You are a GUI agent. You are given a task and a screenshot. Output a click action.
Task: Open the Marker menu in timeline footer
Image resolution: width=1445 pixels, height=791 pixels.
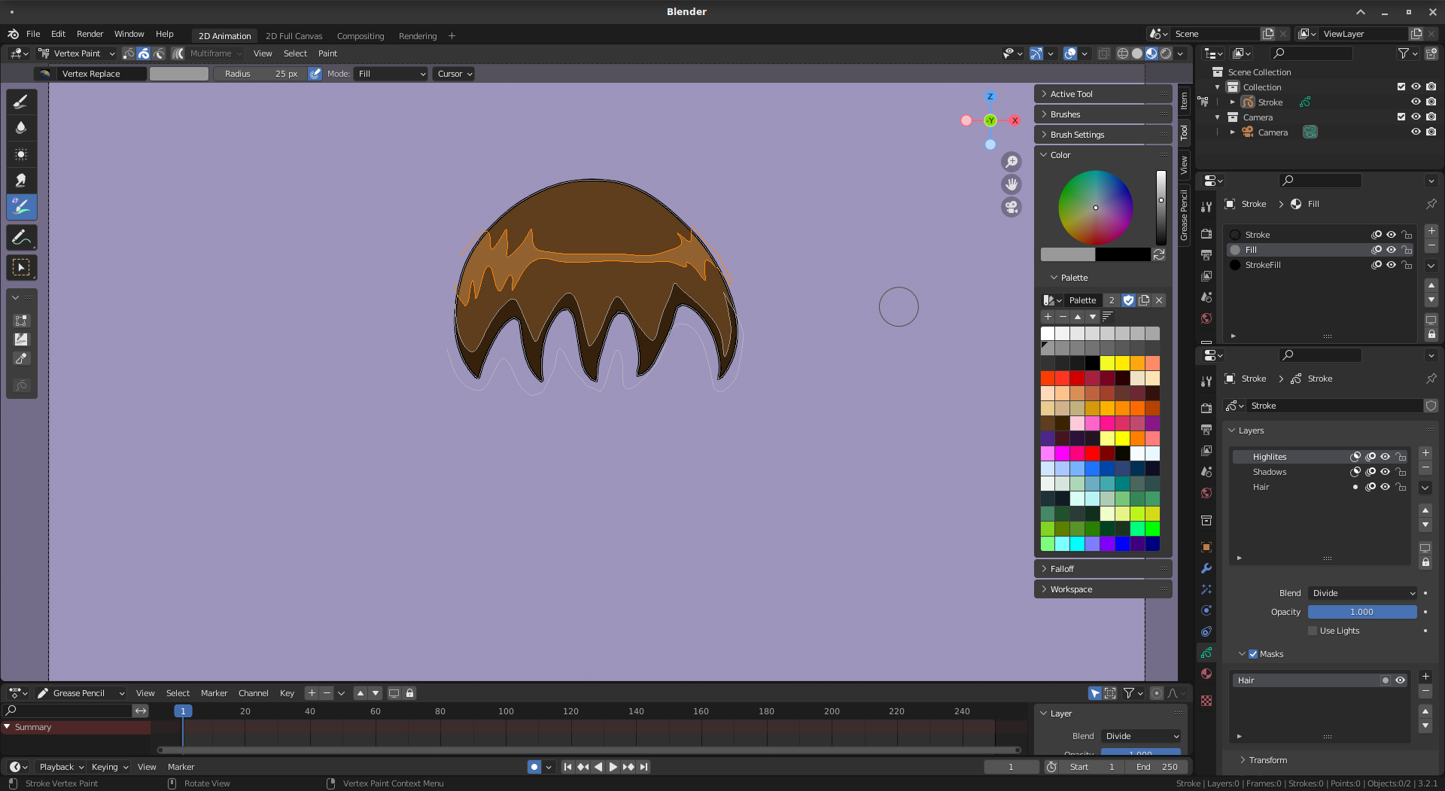coord(181,767)
